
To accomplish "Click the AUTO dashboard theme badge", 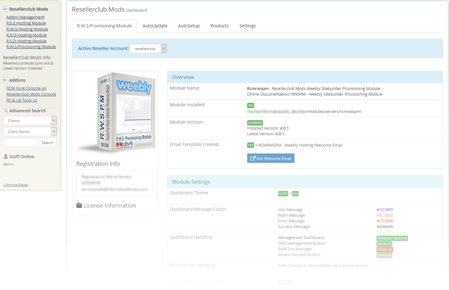I will coord(283,194).
